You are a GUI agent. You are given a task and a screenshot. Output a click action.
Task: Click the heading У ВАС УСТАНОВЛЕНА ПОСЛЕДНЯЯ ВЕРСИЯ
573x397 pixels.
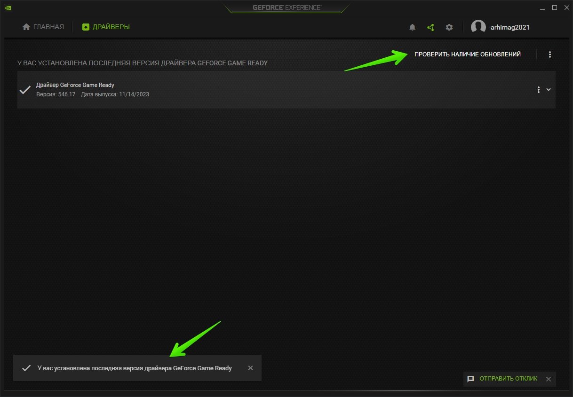143,63
